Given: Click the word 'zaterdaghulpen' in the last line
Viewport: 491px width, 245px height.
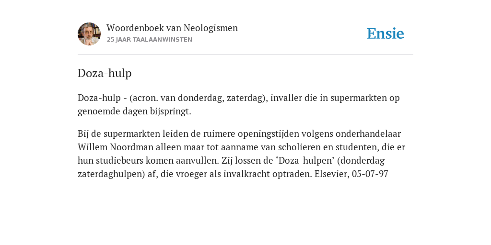Looking at the screenshot, I should pyautogui.click(x=110, y=174).
